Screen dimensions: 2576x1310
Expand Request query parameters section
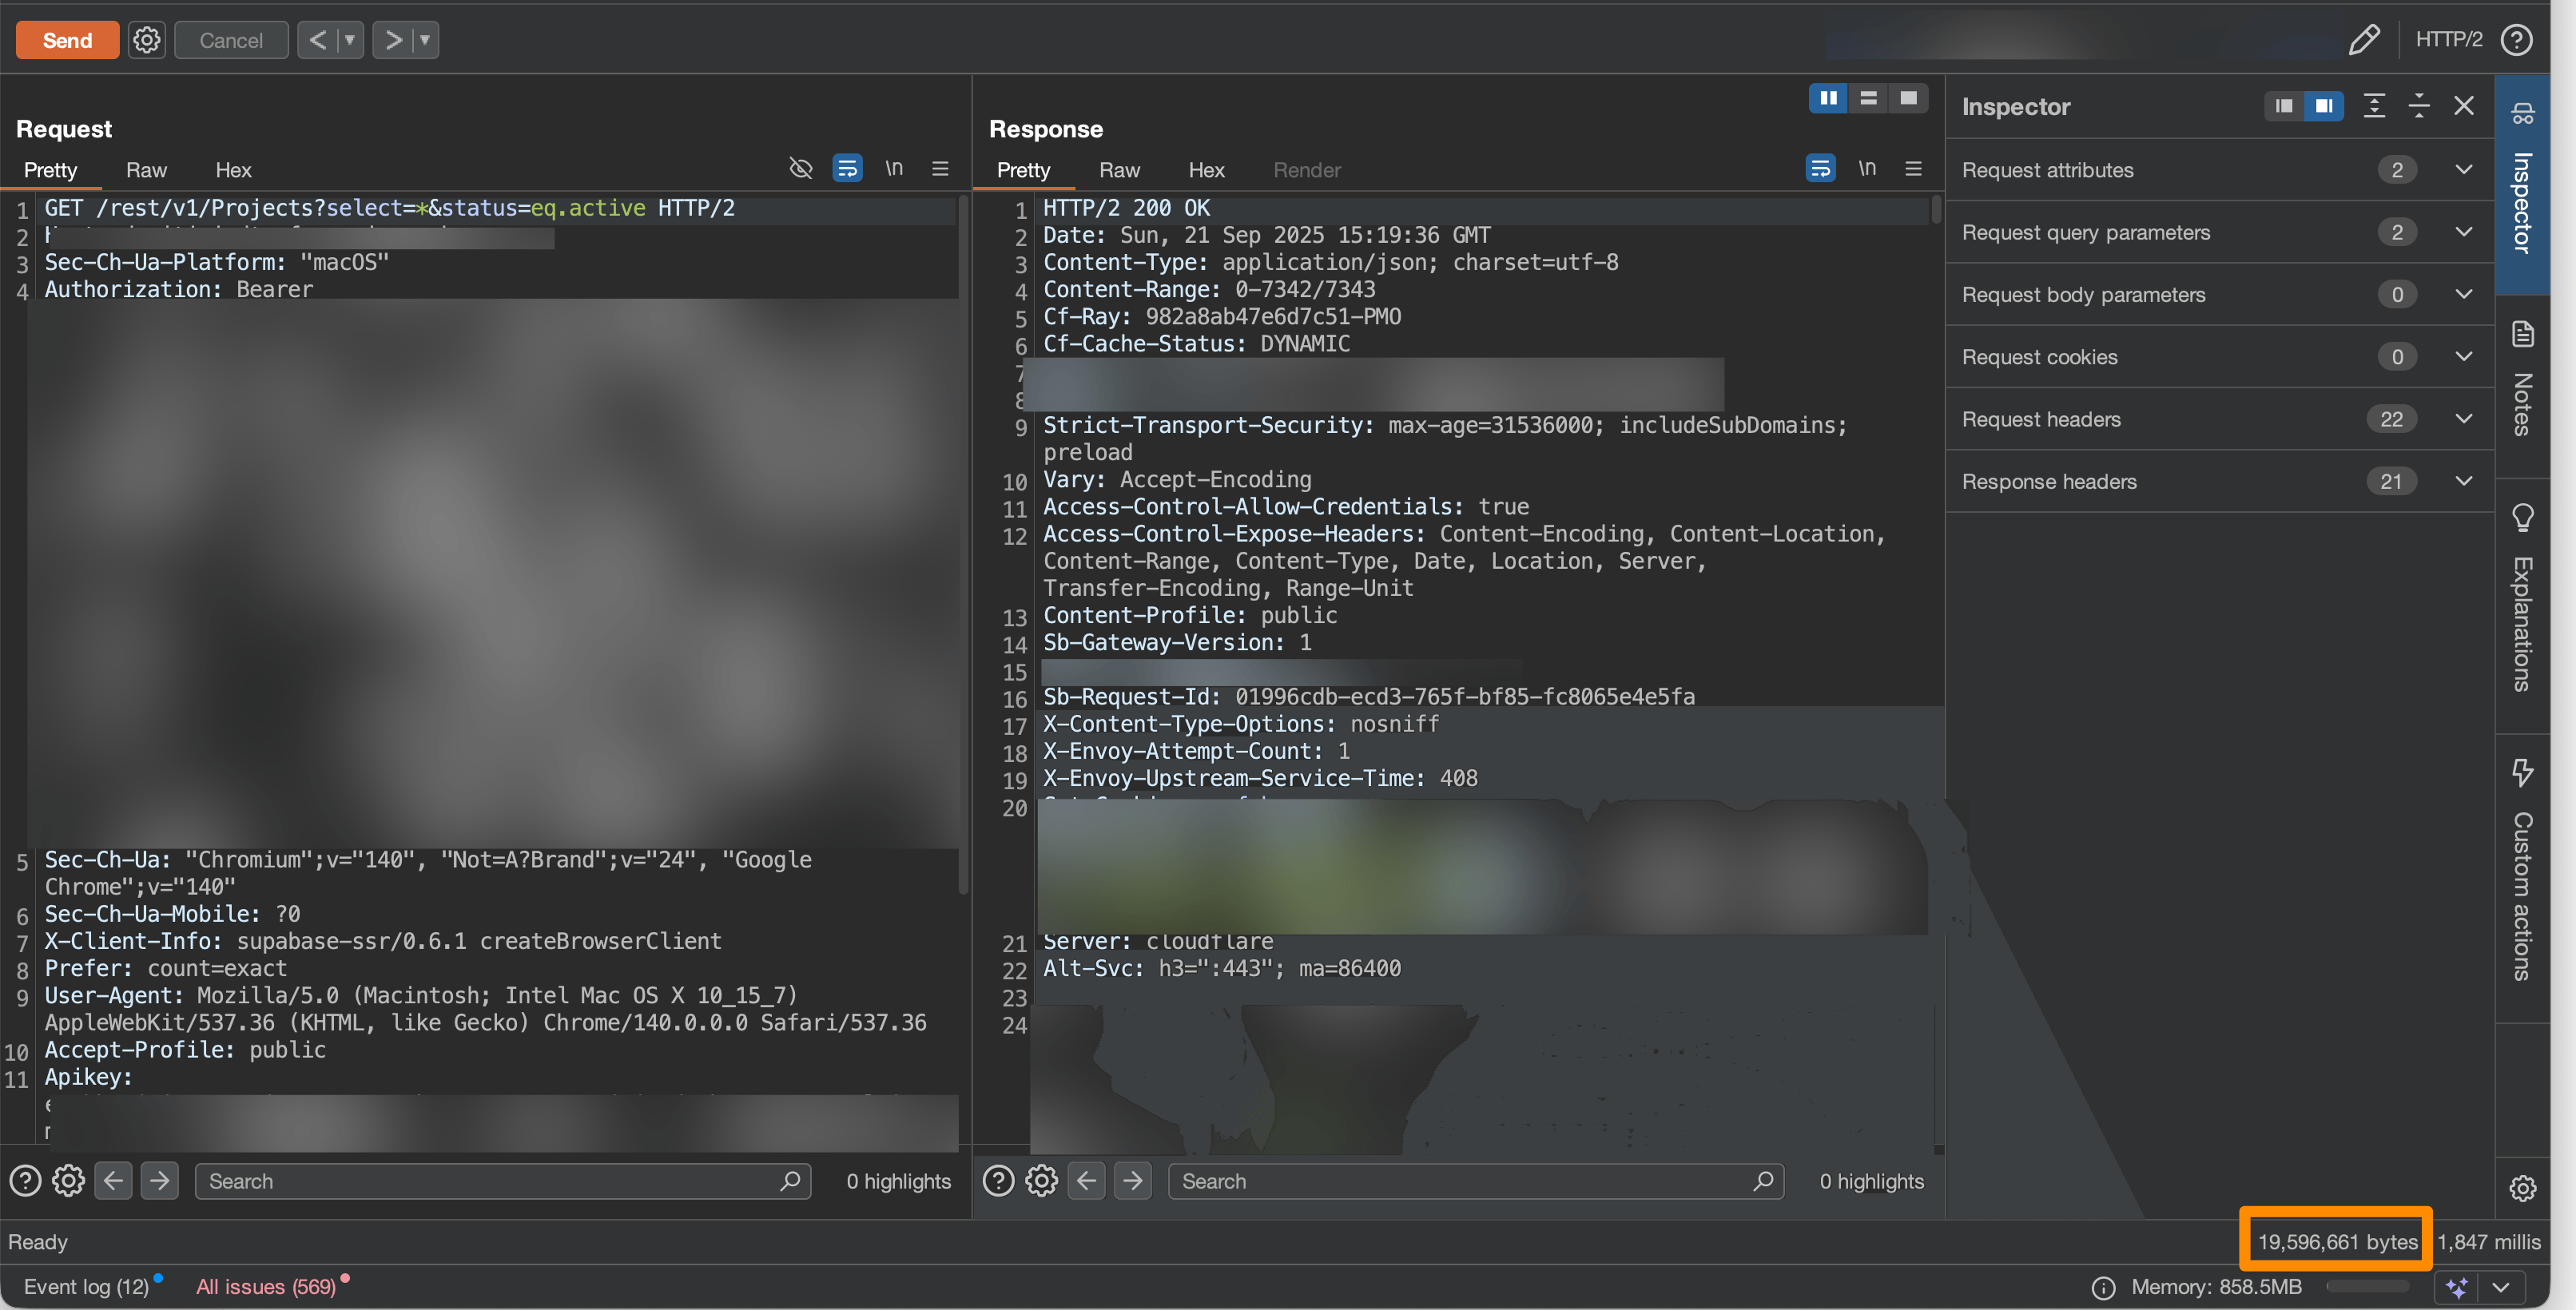pos(2463,232)
